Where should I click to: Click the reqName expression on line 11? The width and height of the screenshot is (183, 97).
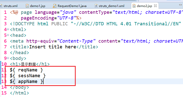pos(26,70)
